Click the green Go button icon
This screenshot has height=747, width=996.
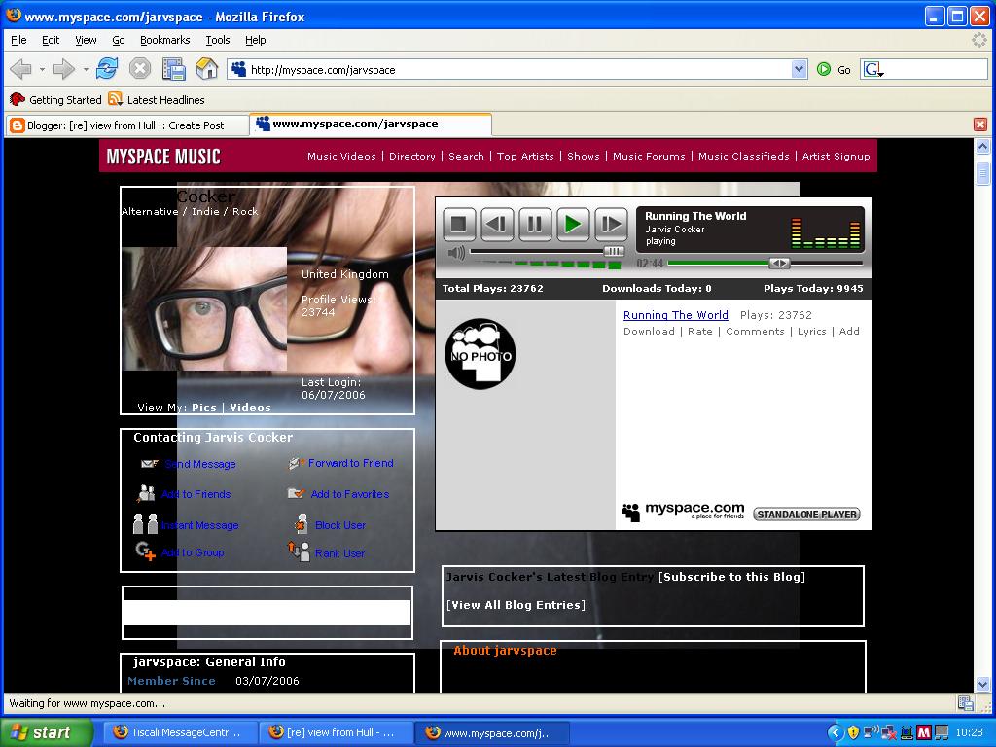pos(824,69)
